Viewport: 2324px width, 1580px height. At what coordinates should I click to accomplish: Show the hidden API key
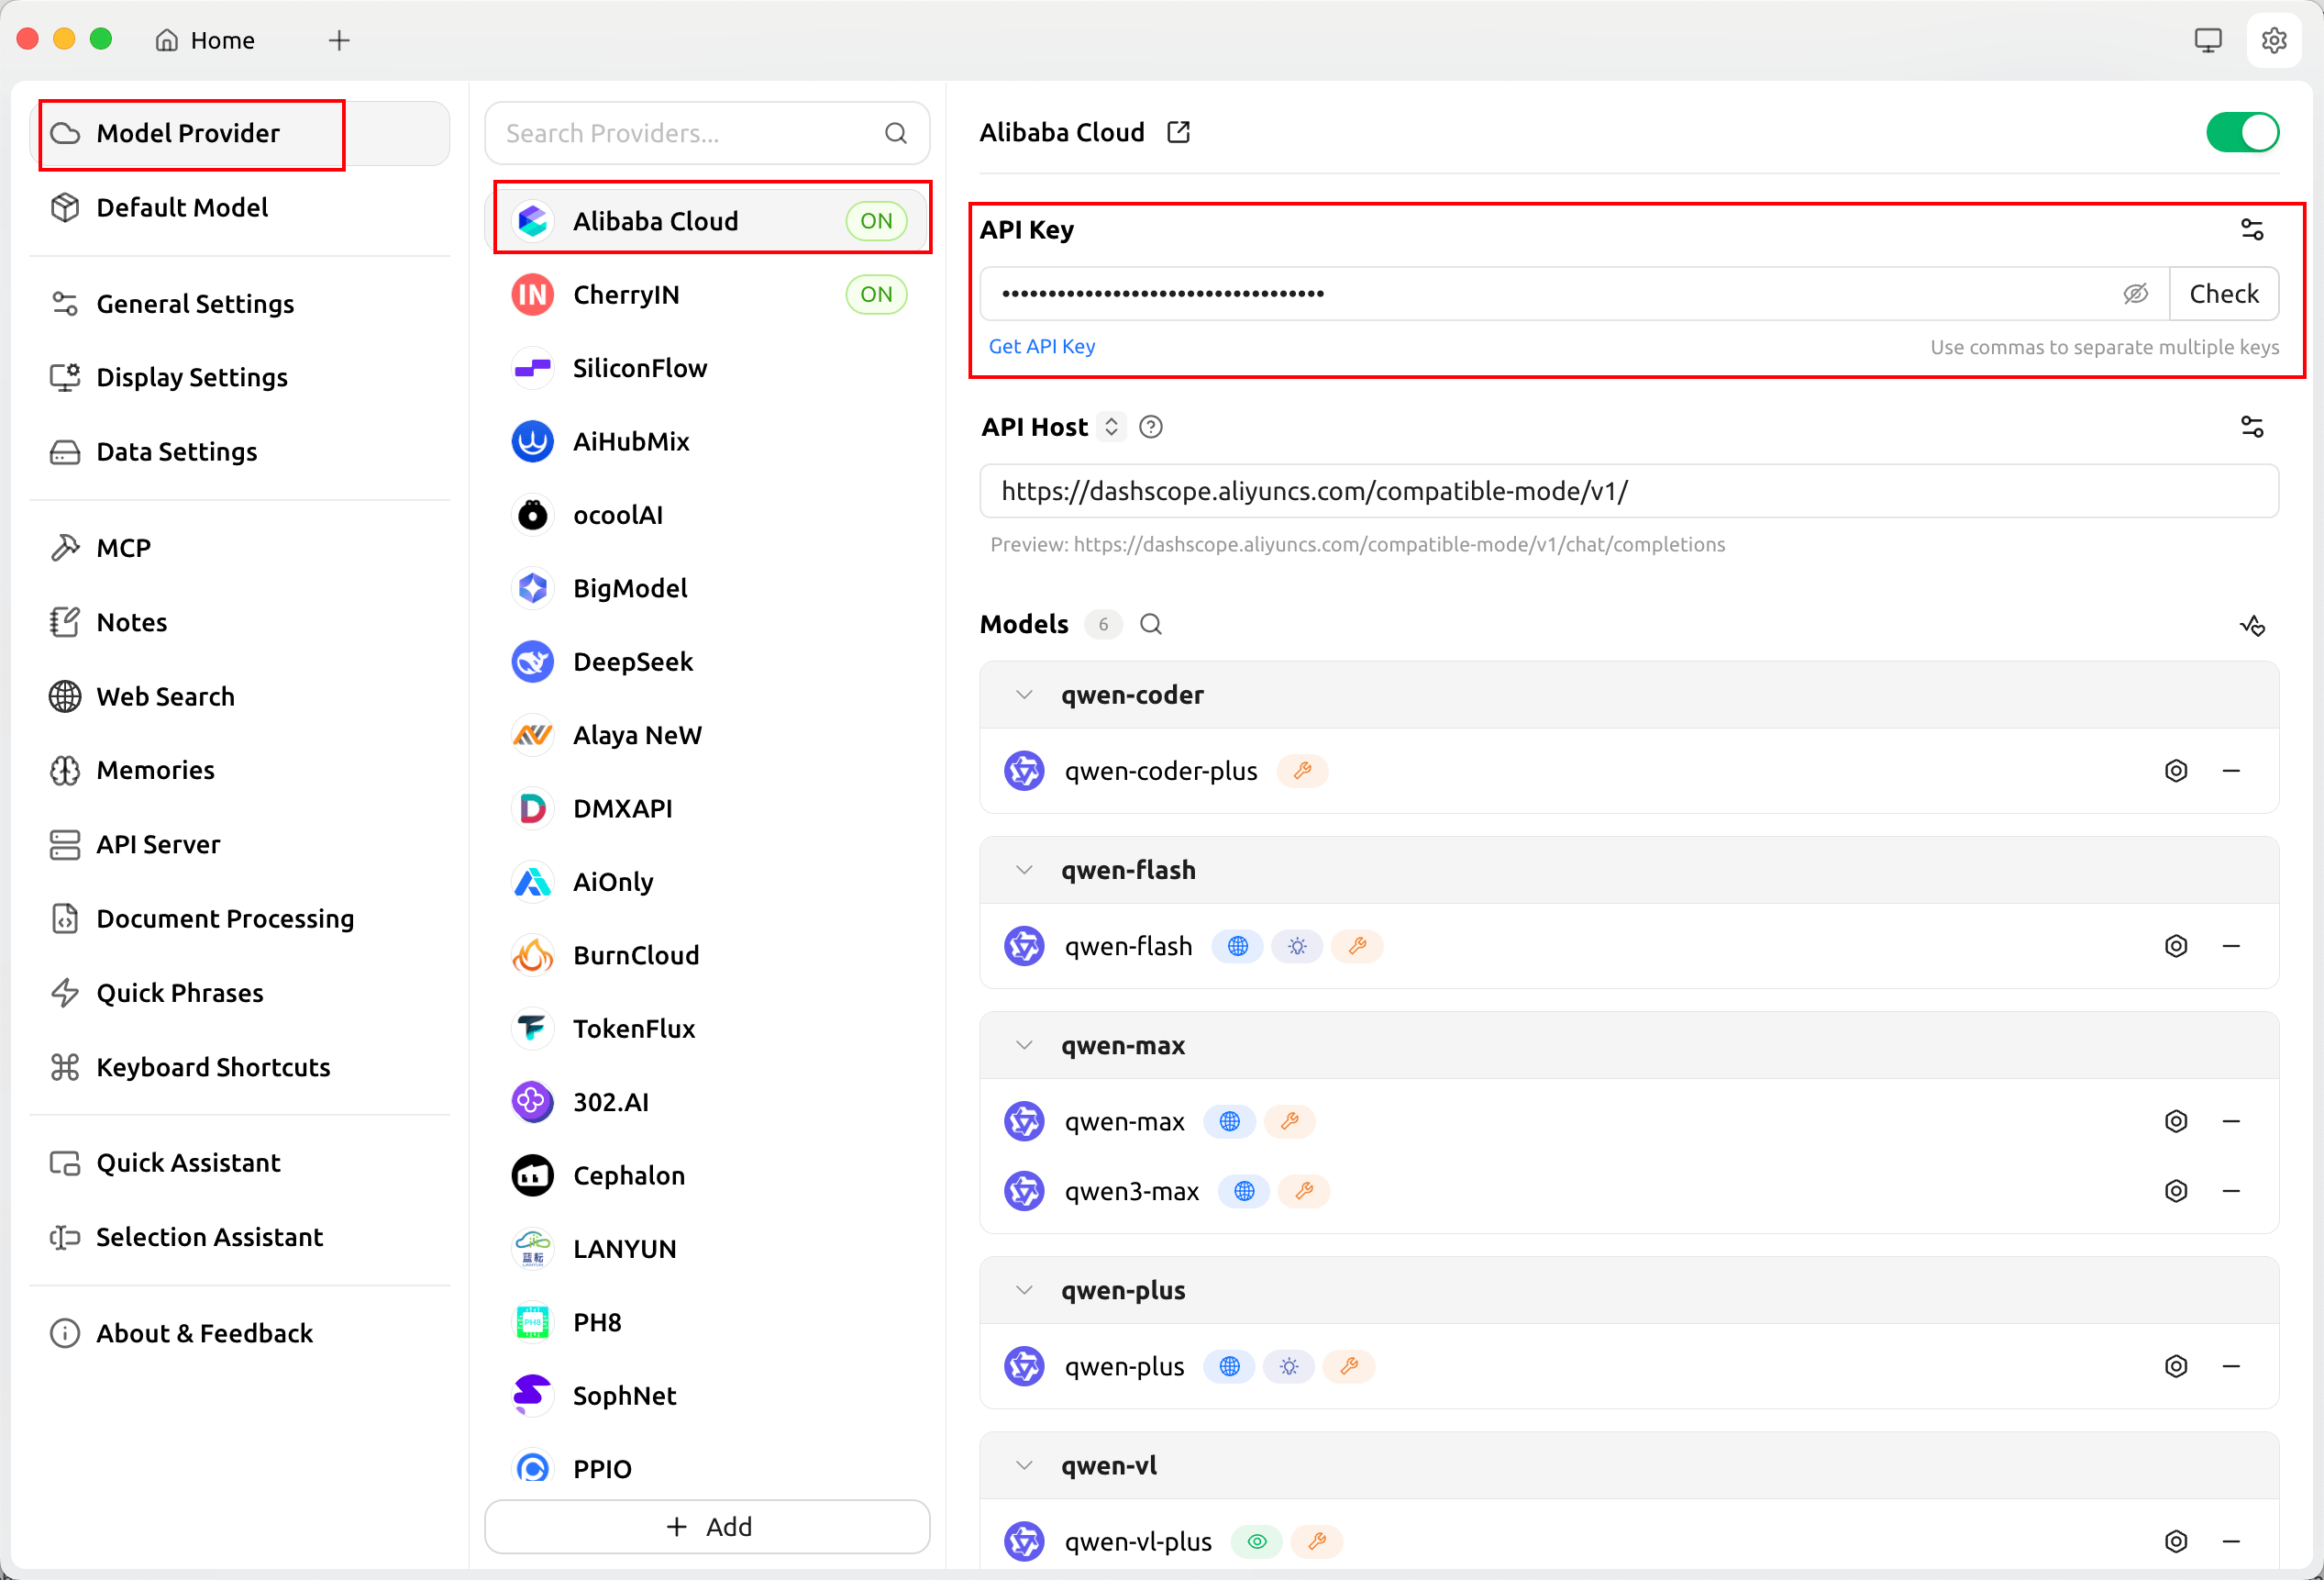[x=2135, y=294]
